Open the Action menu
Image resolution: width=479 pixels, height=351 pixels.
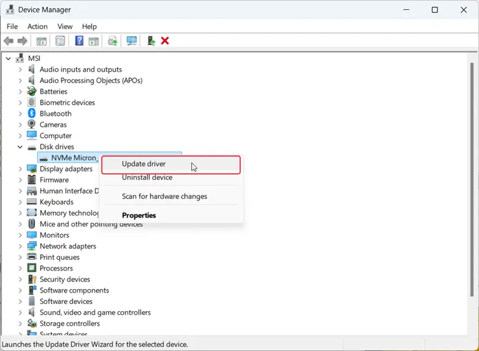click(37, 26)
